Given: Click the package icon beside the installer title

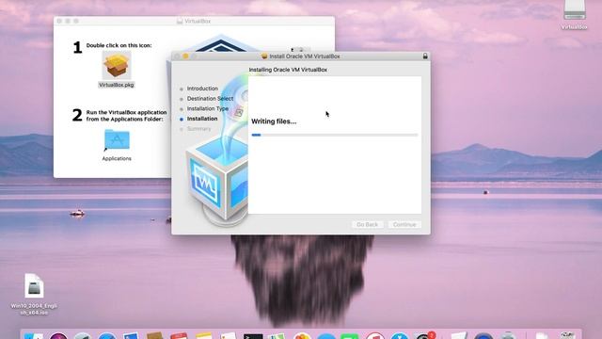Looking at the screenshot, I should (x=264, y=56).
